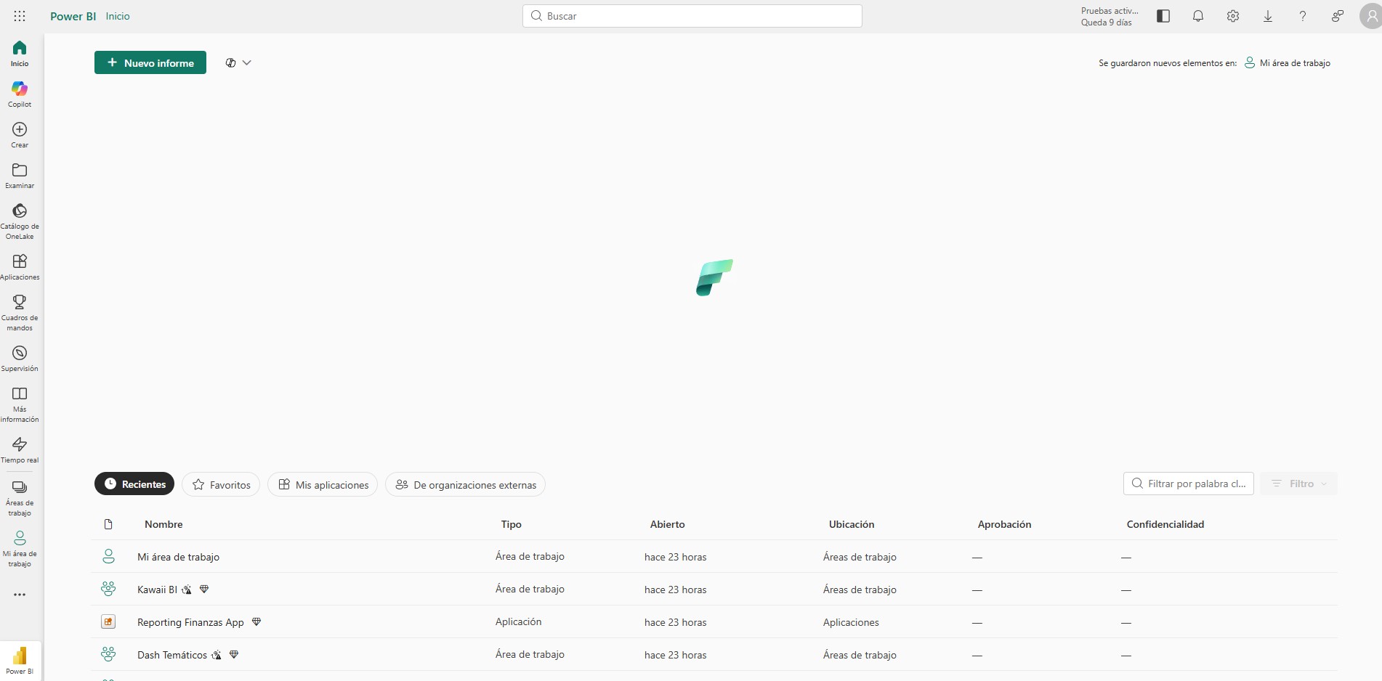Click the Pruebas activas trial status

1110,16
